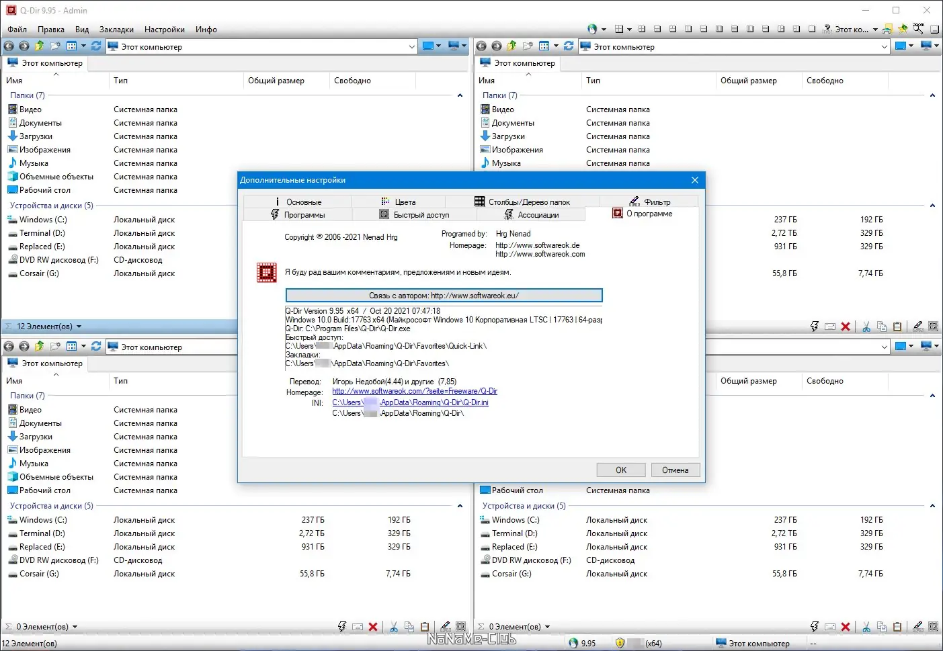Click cut scissors in bottom-left pane status bar
This screenshot has width=943, height=651.
(x=394, y=627)
